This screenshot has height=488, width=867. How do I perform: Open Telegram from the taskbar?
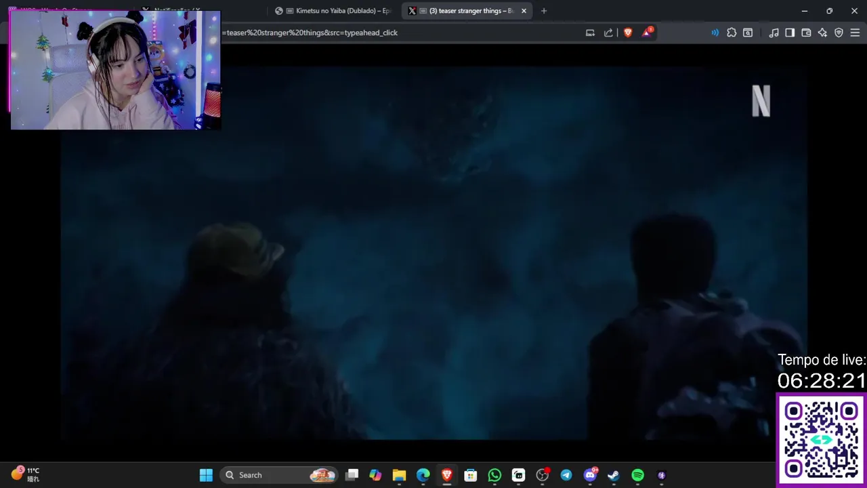point(566,475)
